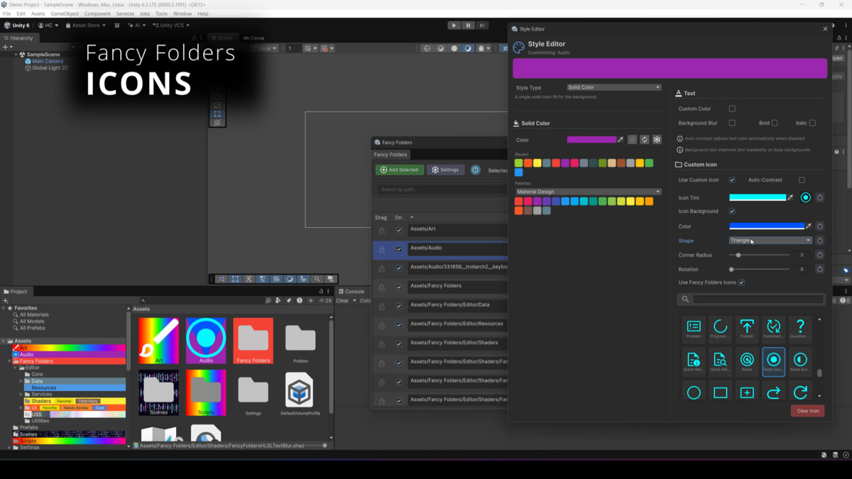Reset the Shape setting
Image resolution: width=852 pixels, height=479 pixels.
click(819, 241)
